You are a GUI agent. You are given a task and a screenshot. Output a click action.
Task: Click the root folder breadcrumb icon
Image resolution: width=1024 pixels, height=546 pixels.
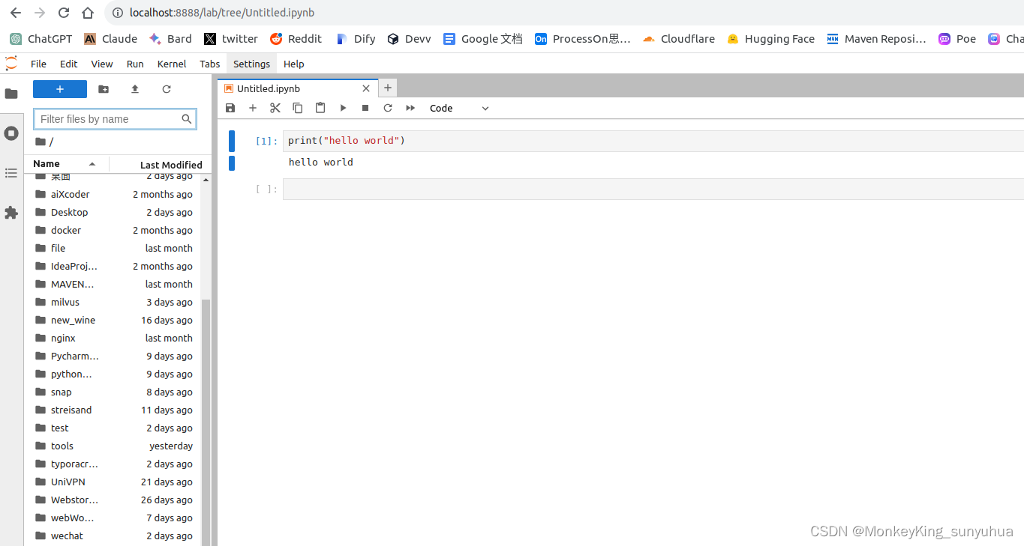click(41, 142)
